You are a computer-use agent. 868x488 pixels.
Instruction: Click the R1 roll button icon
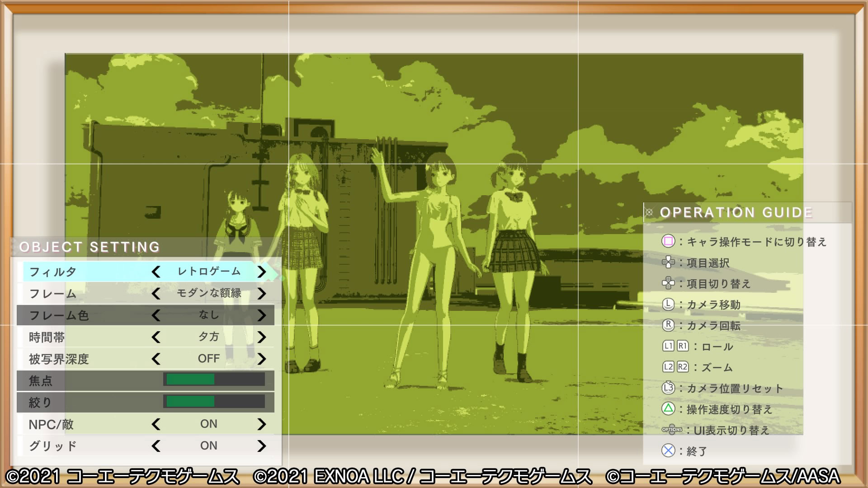(x=683, y=346)
